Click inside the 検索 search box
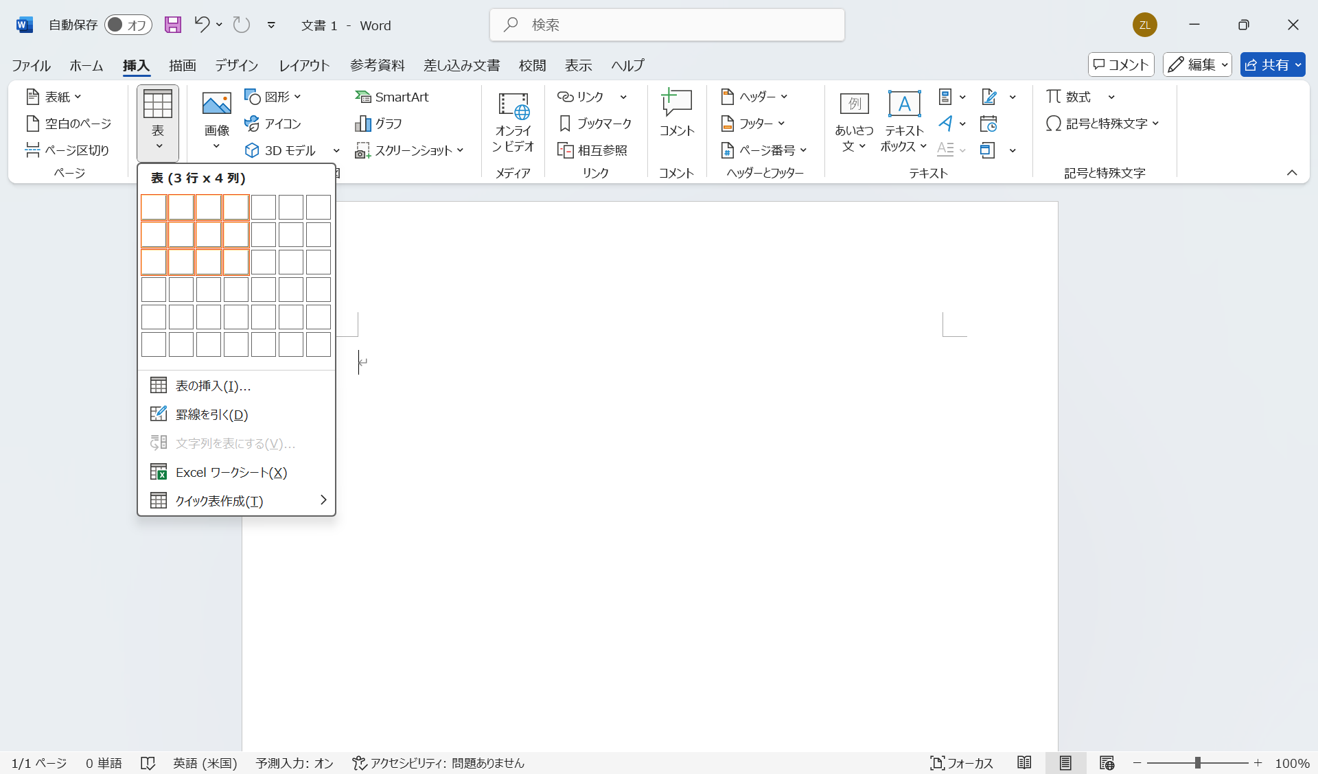Image resolution: width=1318 pixels, height=774 pixels. click(x=667, y=25)
